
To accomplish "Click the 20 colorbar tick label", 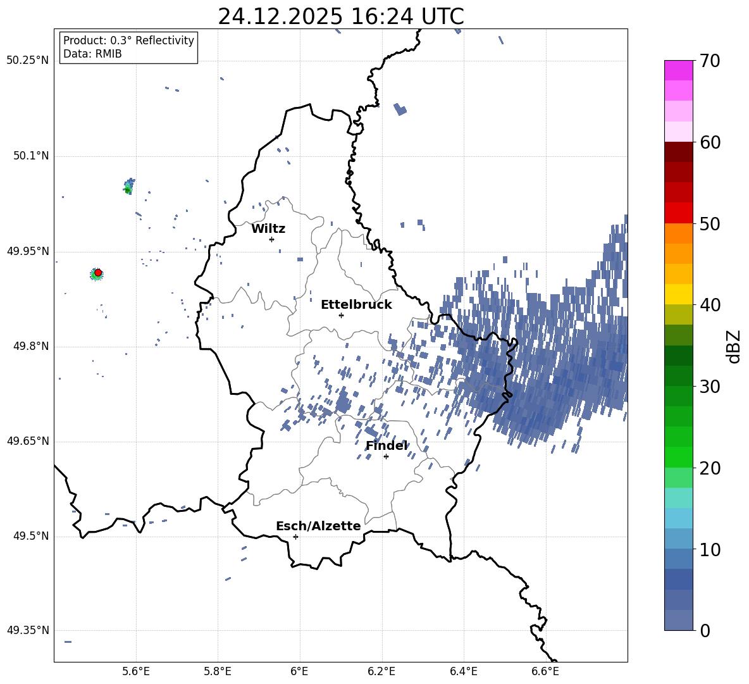I will tap(710, 468).
